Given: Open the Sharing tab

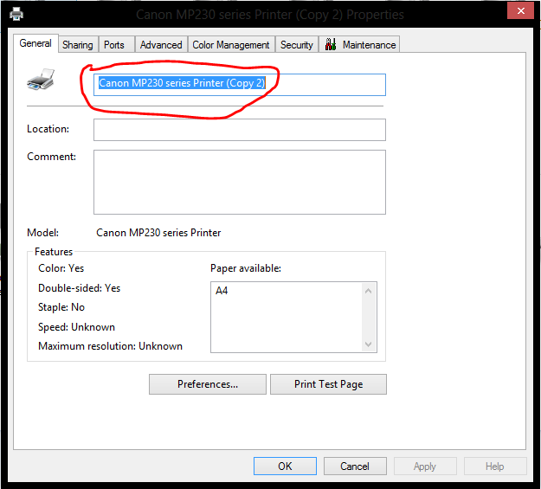Looking at the screenshot, I should [78, 44].
